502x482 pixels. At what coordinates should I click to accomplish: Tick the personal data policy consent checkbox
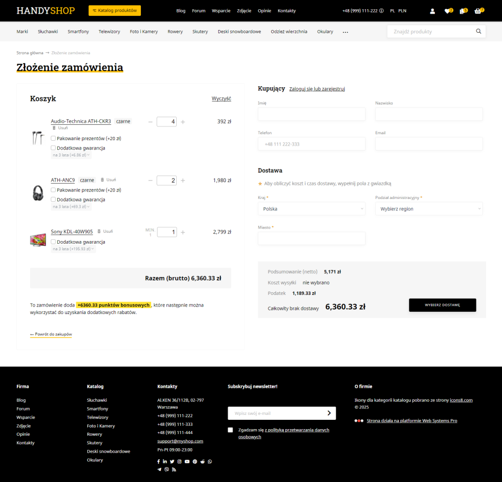(x=230, y=430)
